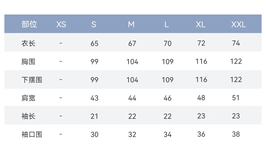Select the 胸围 row label
Viewport: 266px width, 146px height.
28,61
